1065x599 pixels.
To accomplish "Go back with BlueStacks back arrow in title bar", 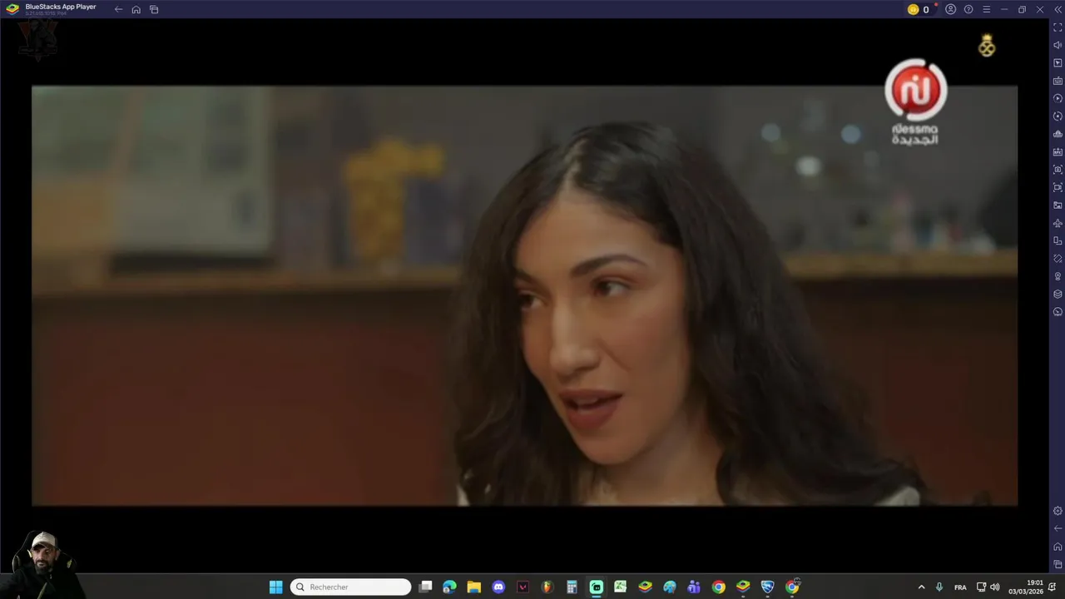I will pyautogui.click(x=118, y=9).
